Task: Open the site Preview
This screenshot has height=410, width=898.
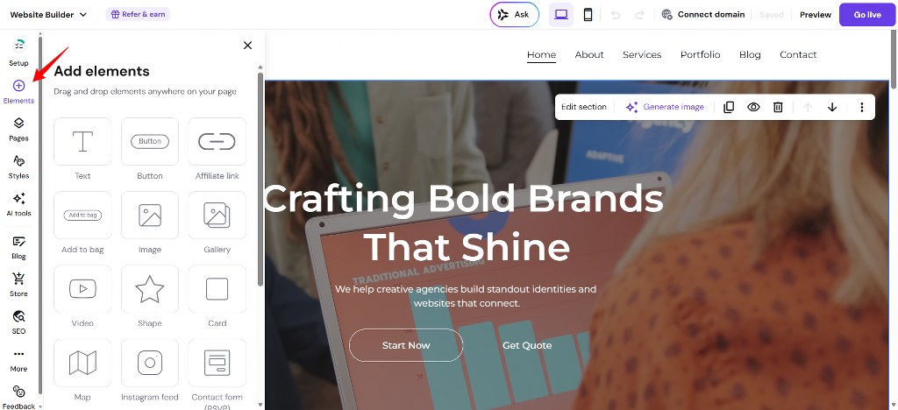Action: point(816,15)
